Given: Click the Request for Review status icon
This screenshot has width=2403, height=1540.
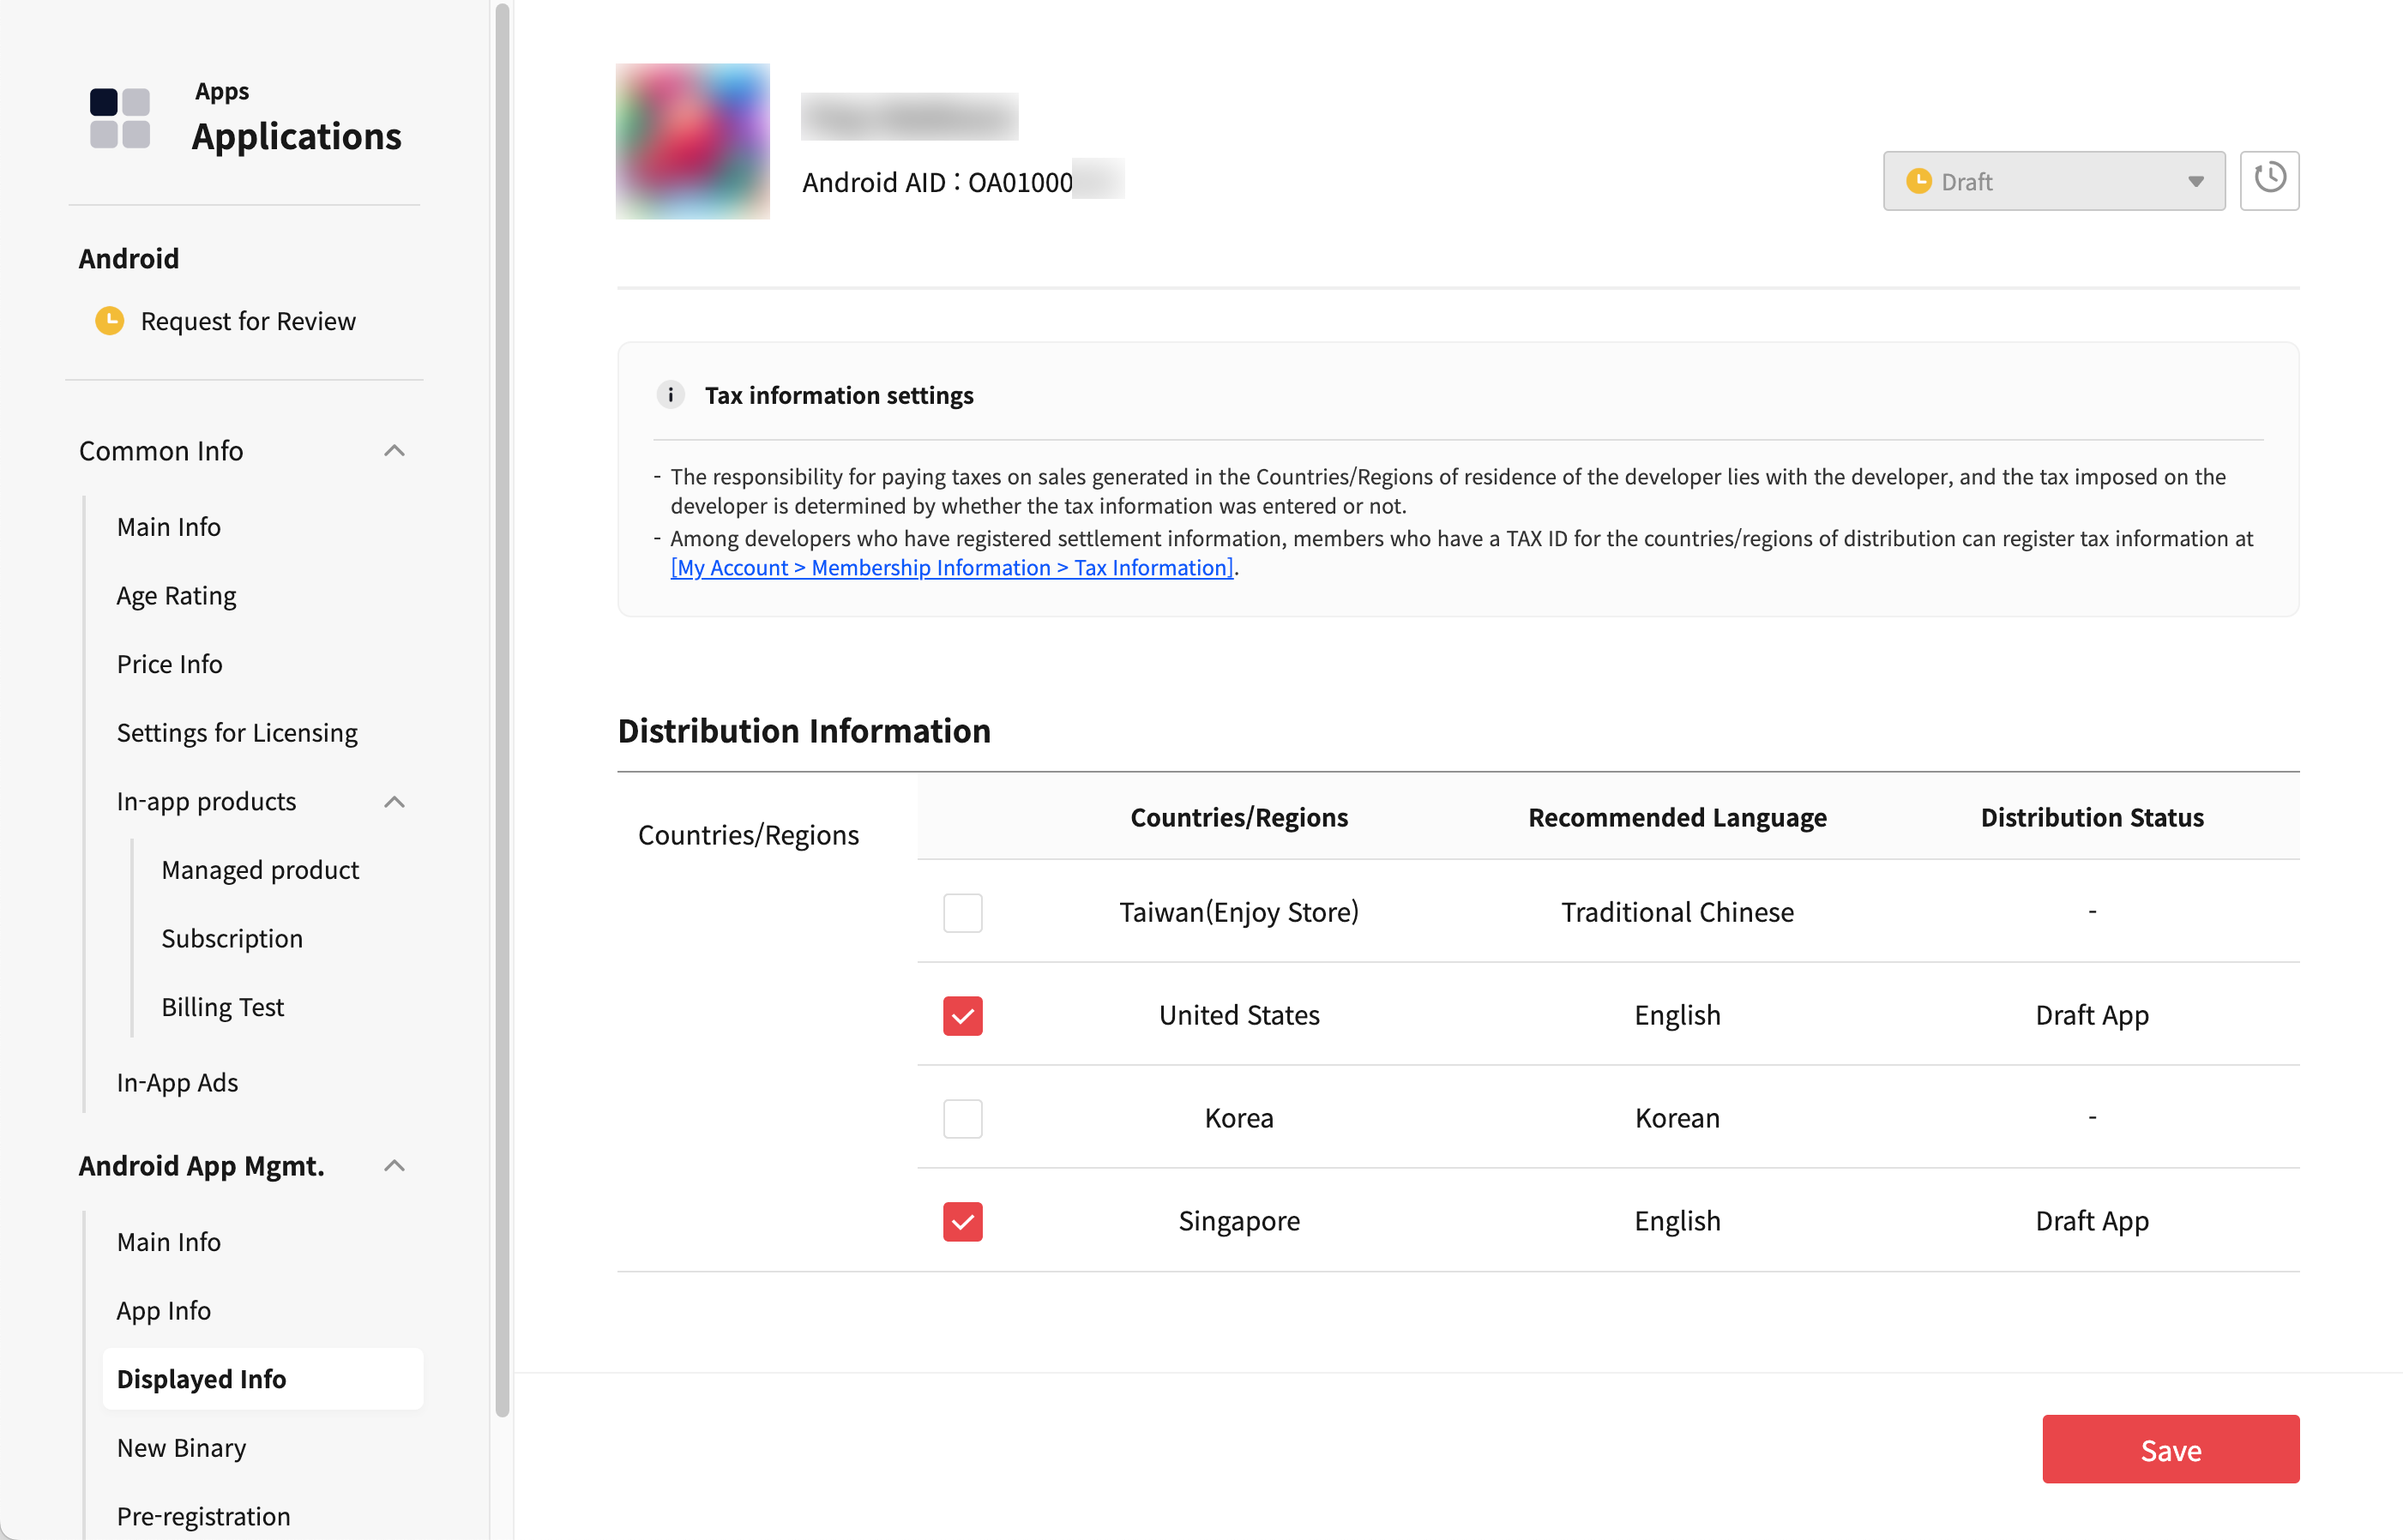Looking at the screenshot, I should point(109,321).
